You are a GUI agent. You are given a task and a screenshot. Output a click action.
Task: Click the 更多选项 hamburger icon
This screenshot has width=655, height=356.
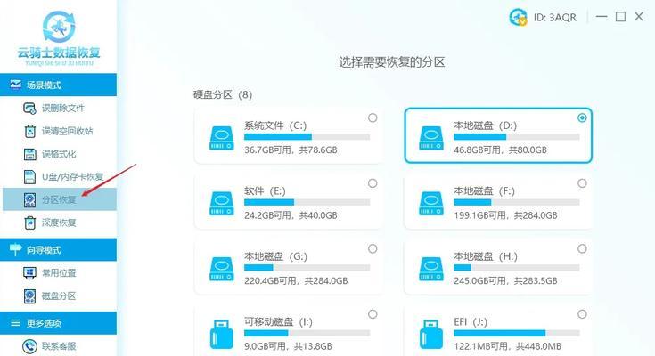point(15,323)
